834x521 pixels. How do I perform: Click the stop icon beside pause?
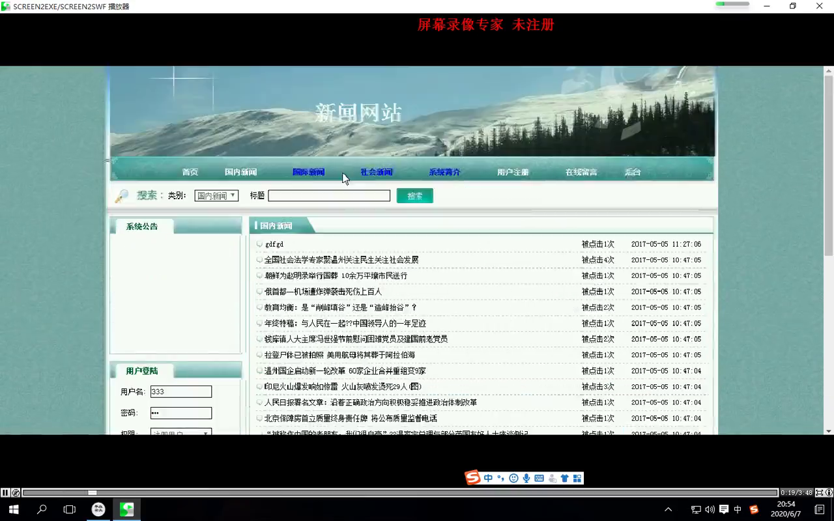pos(16,493)
